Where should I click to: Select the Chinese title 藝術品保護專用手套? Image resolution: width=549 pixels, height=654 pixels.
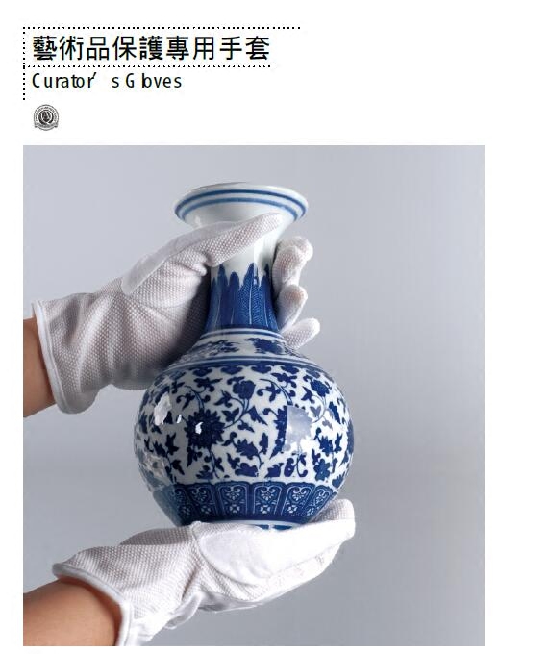(x=151, y=48)
